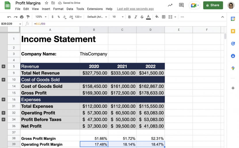Open the Help menu
Viewport: 239px width, 148px height.
pos(109,9)
